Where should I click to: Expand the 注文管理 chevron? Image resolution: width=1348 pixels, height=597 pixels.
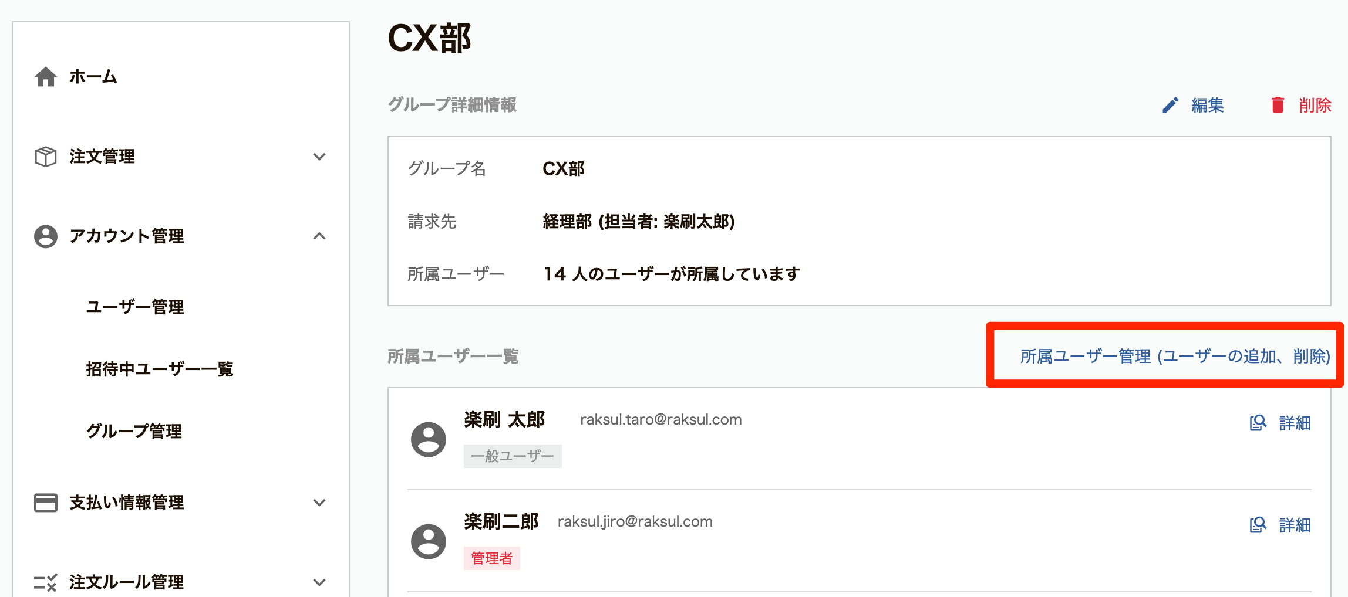319,157
